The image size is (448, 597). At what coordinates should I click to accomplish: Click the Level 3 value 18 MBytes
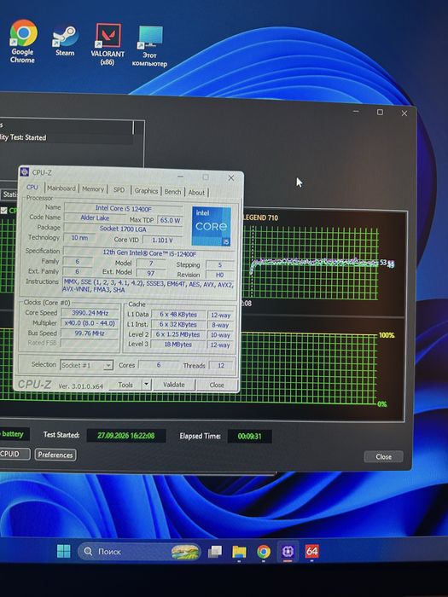coord(178,345)
